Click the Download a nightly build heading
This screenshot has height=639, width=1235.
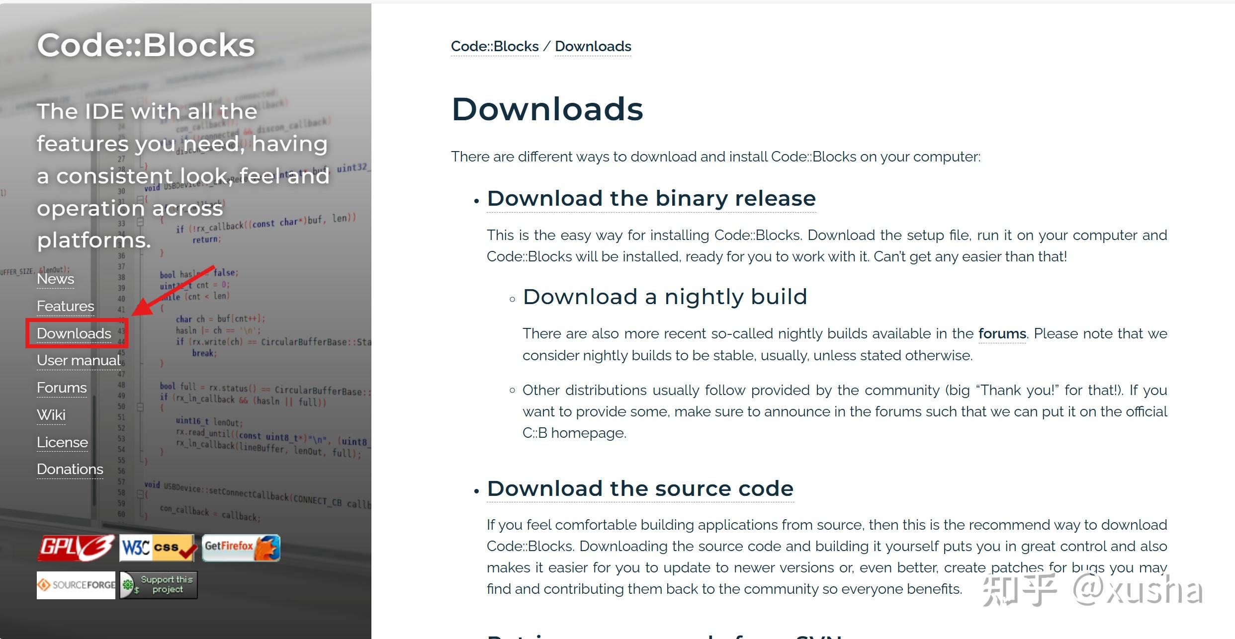[x=665, y=297]
